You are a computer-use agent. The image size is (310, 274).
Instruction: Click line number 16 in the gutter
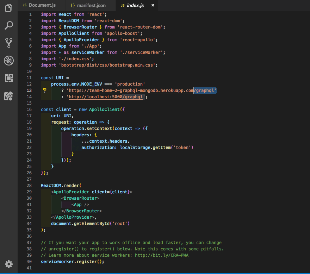30,110
